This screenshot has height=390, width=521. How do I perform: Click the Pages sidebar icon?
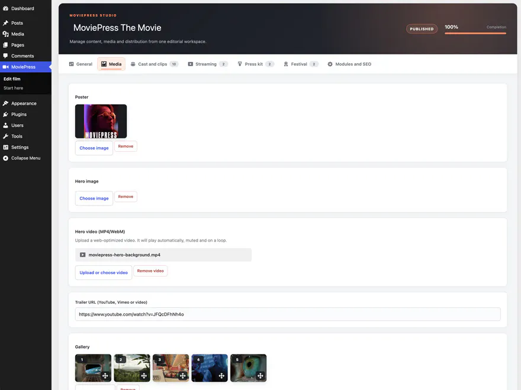point(6,45)
